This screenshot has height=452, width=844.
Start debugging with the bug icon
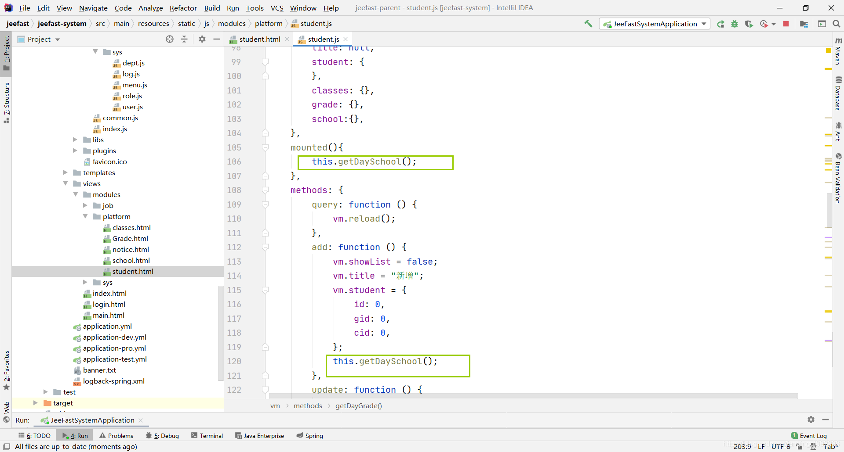pyautogui.click(x=735, y=24)
